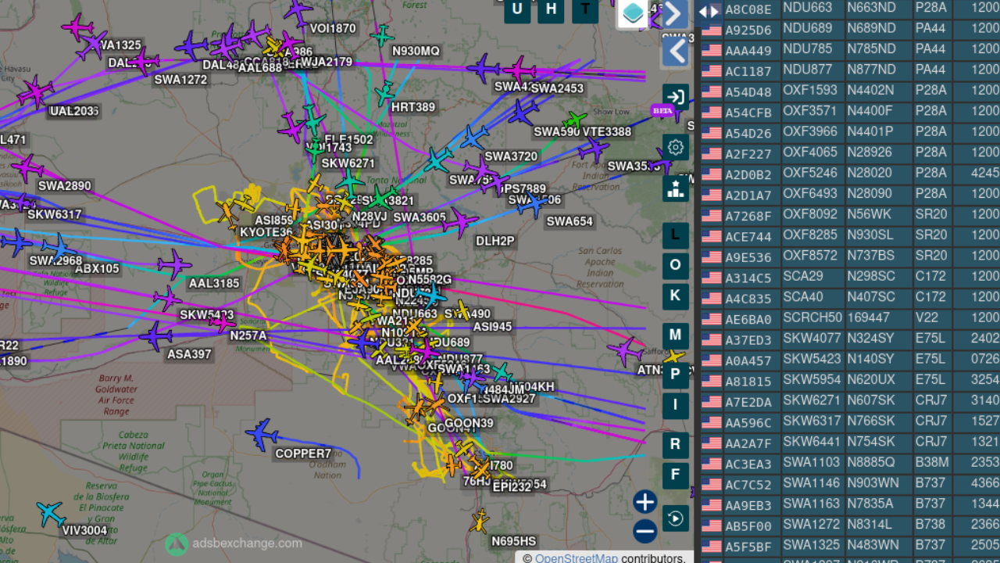The height and width of the screenshot is (563, 1000).
Task: Toggle the K map button
Action: [x=676, y=296]
